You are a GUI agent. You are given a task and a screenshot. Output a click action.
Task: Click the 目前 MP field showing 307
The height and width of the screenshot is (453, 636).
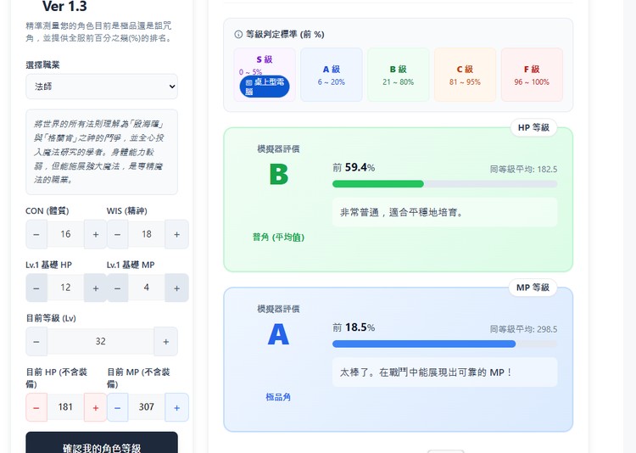tap(147, 407)
